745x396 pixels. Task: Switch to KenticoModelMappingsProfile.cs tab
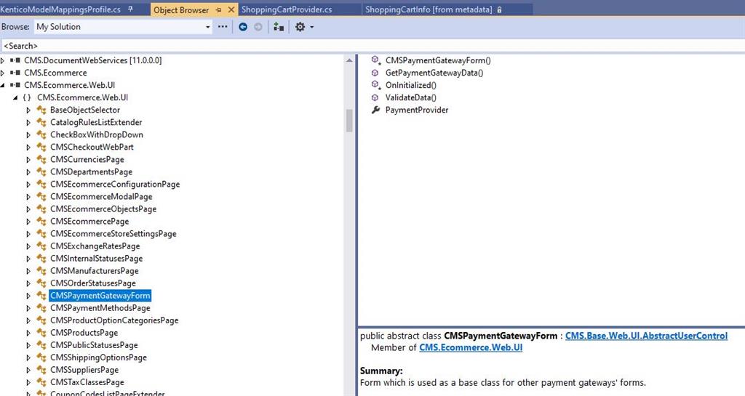pyautogui.click(x=60, y=9)
